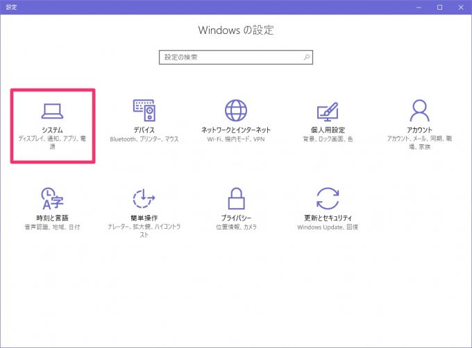Select the ネットワークとインターネット label
This screenshot has height=348, width=472.
pyautogui.click(x=236, y=130)
